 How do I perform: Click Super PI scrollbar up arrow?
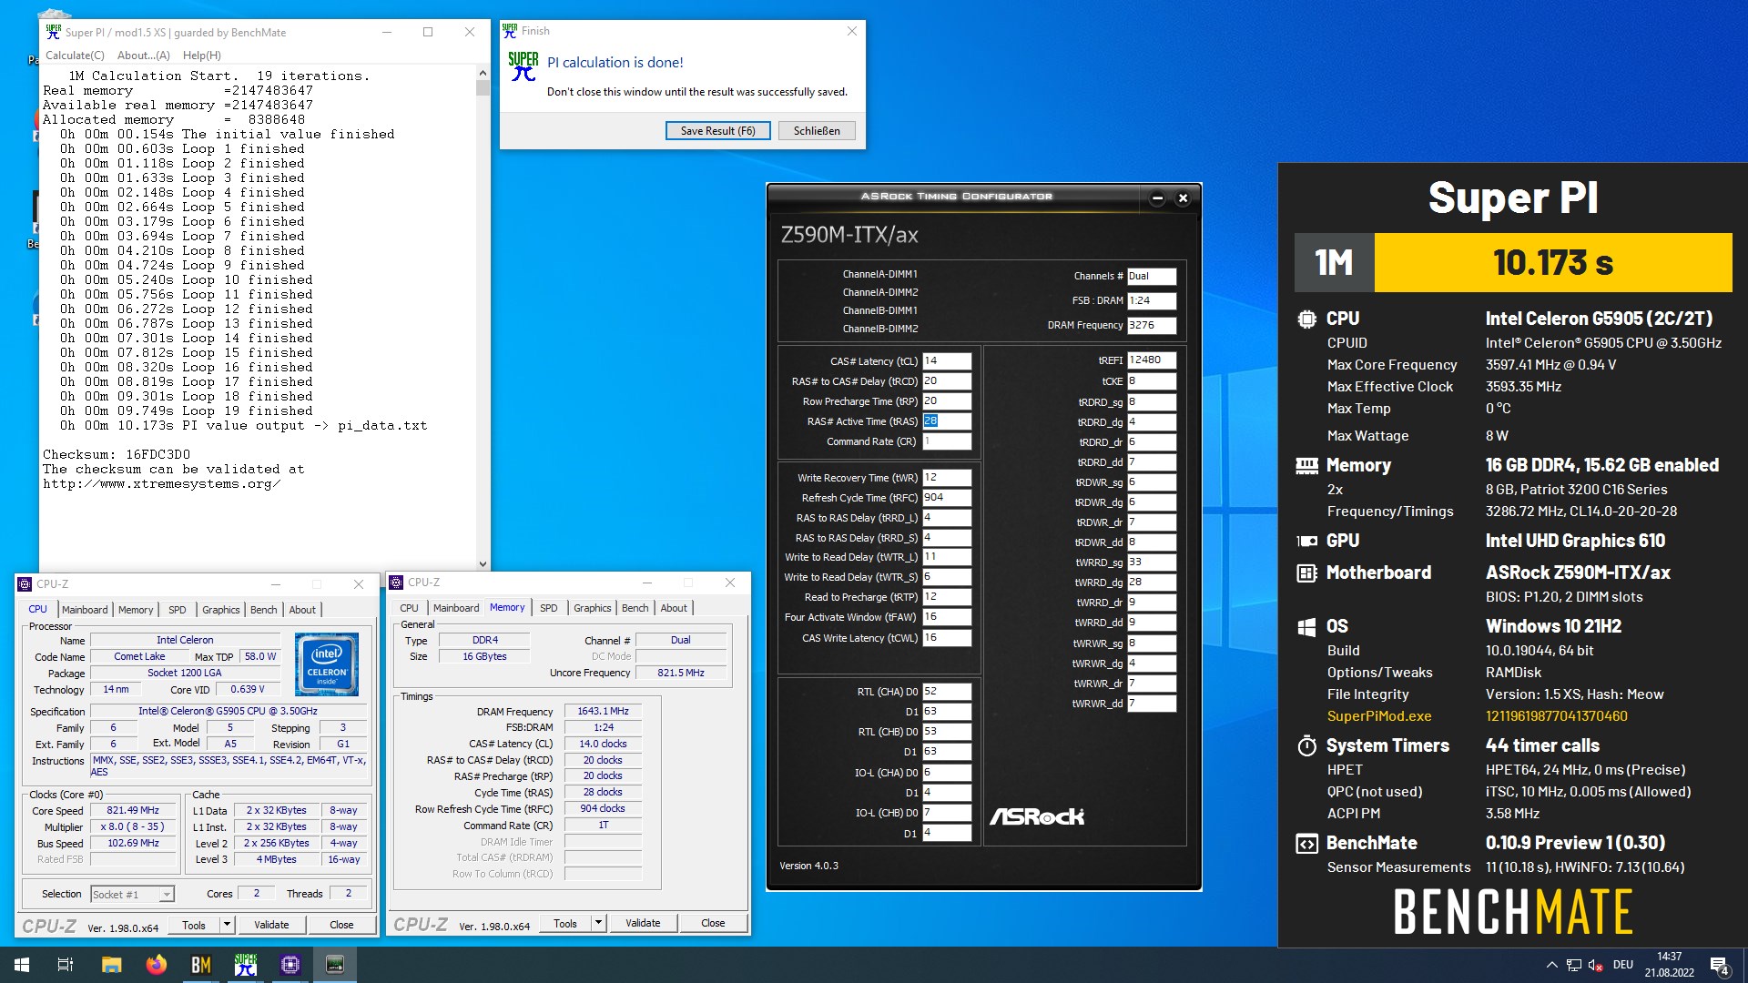click(x=483, y=73)
